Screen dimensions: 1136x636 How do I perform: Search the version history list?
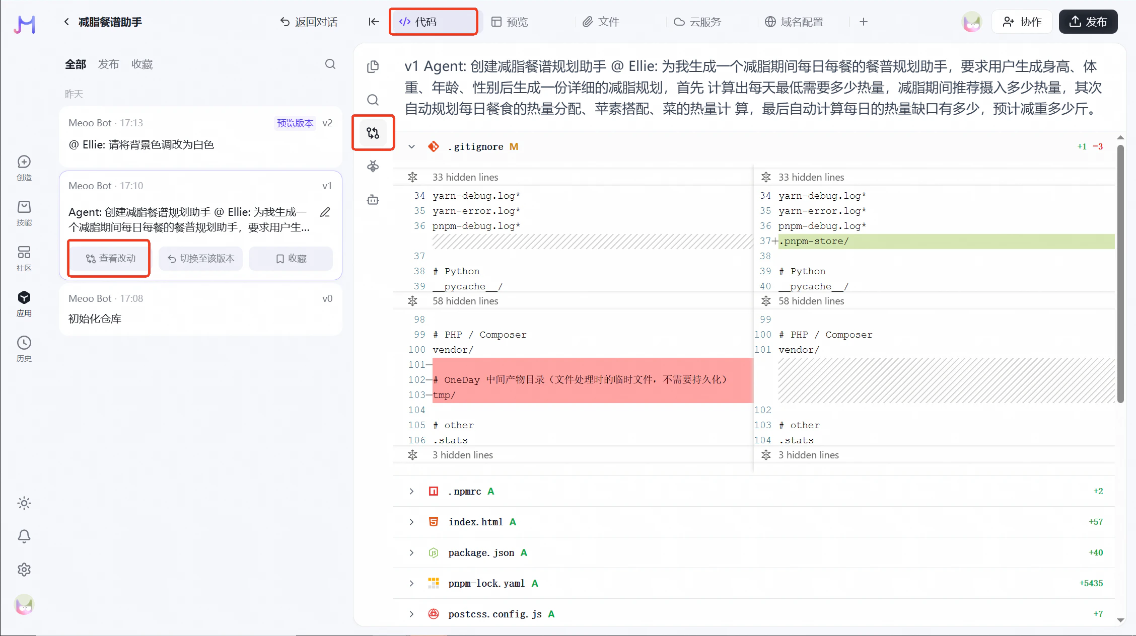pyautogui.click(x=330, y=64)
